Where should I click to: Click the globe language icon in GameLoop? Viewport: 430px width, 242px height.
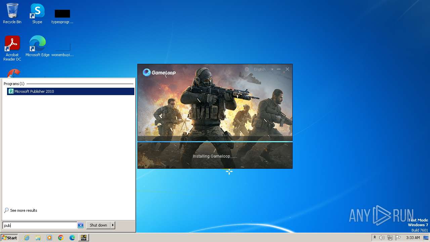pyautogui.click(x=247, y=69)
